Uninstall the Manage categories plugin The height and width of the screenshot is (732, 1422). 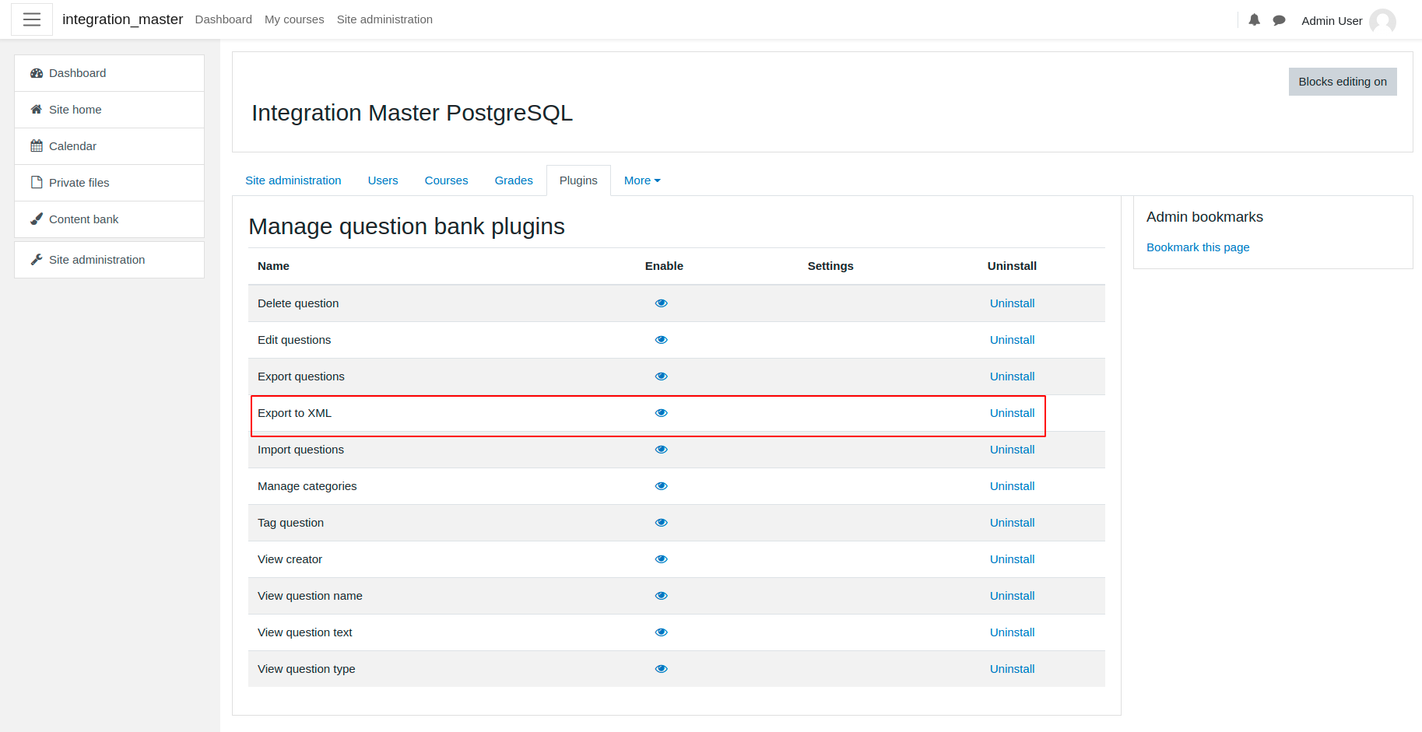pos(1012,486)
